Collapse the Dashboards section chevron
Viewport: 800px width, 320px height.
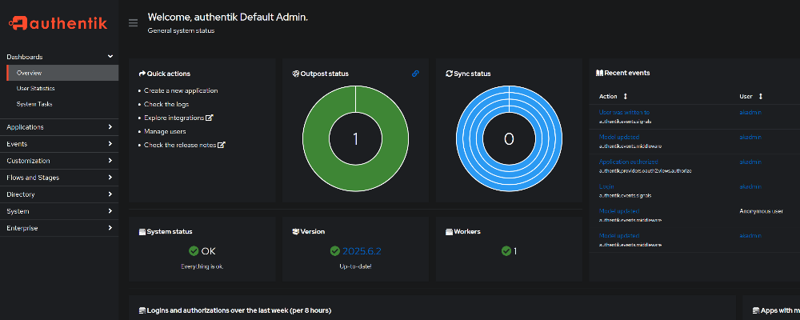(110, 57)
